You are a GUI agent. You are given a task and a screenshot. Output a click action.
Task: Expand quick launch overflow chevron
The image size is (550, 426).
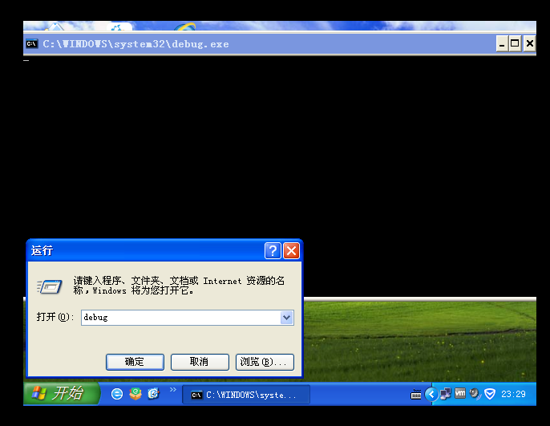[173, 390]
